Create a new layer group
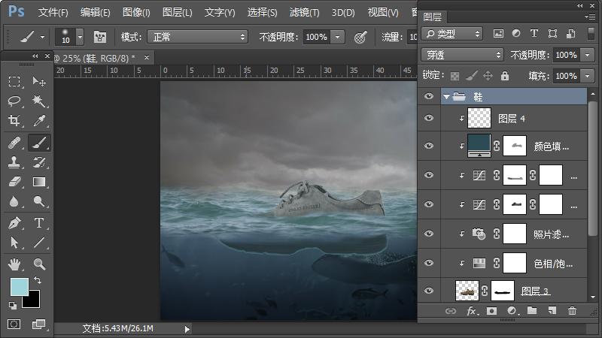602x338 pixels. coord(532,310)
